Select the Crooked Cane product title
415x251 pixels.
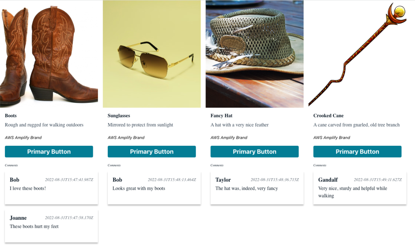tap(327, 115)
